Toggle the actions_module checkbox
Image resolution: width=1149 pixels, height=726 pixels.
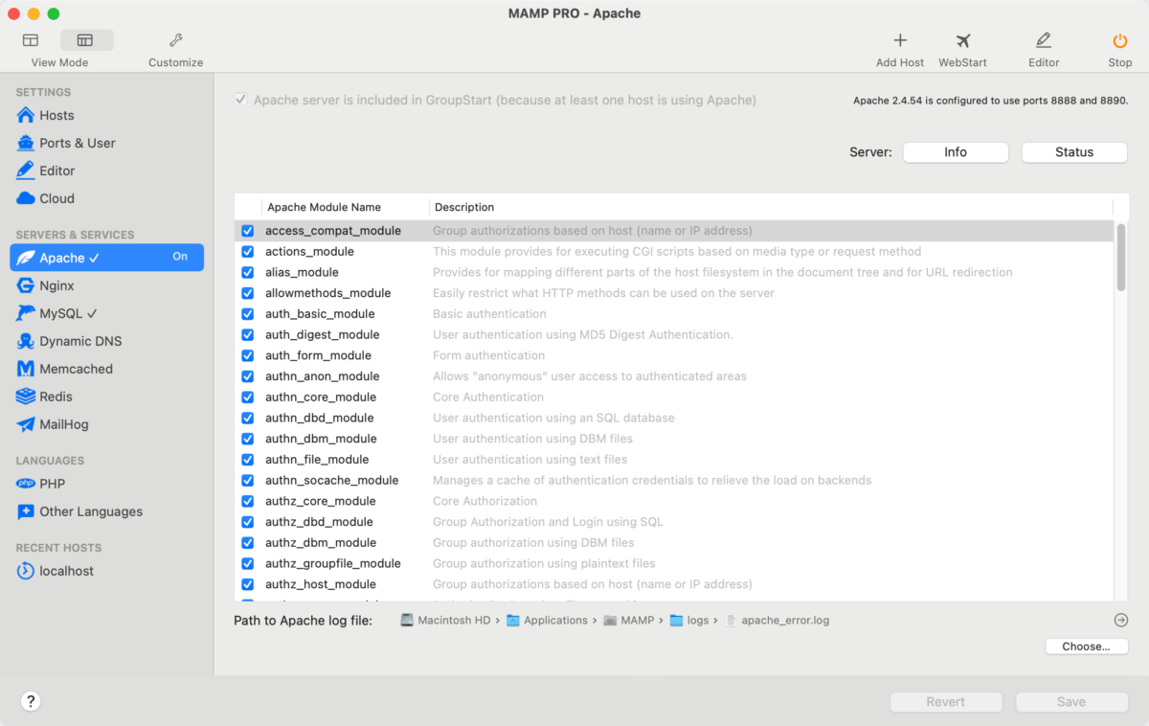tap(248, 252)
